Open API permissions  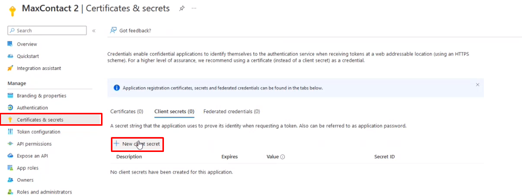(x=34, y=144)
